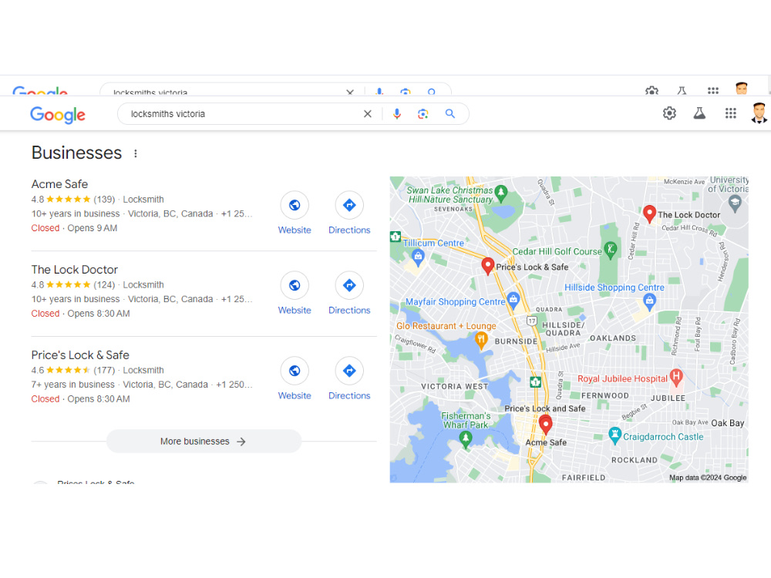
Task: Click Price's Lock & Safe Directions label
Action: click(349, 395)
